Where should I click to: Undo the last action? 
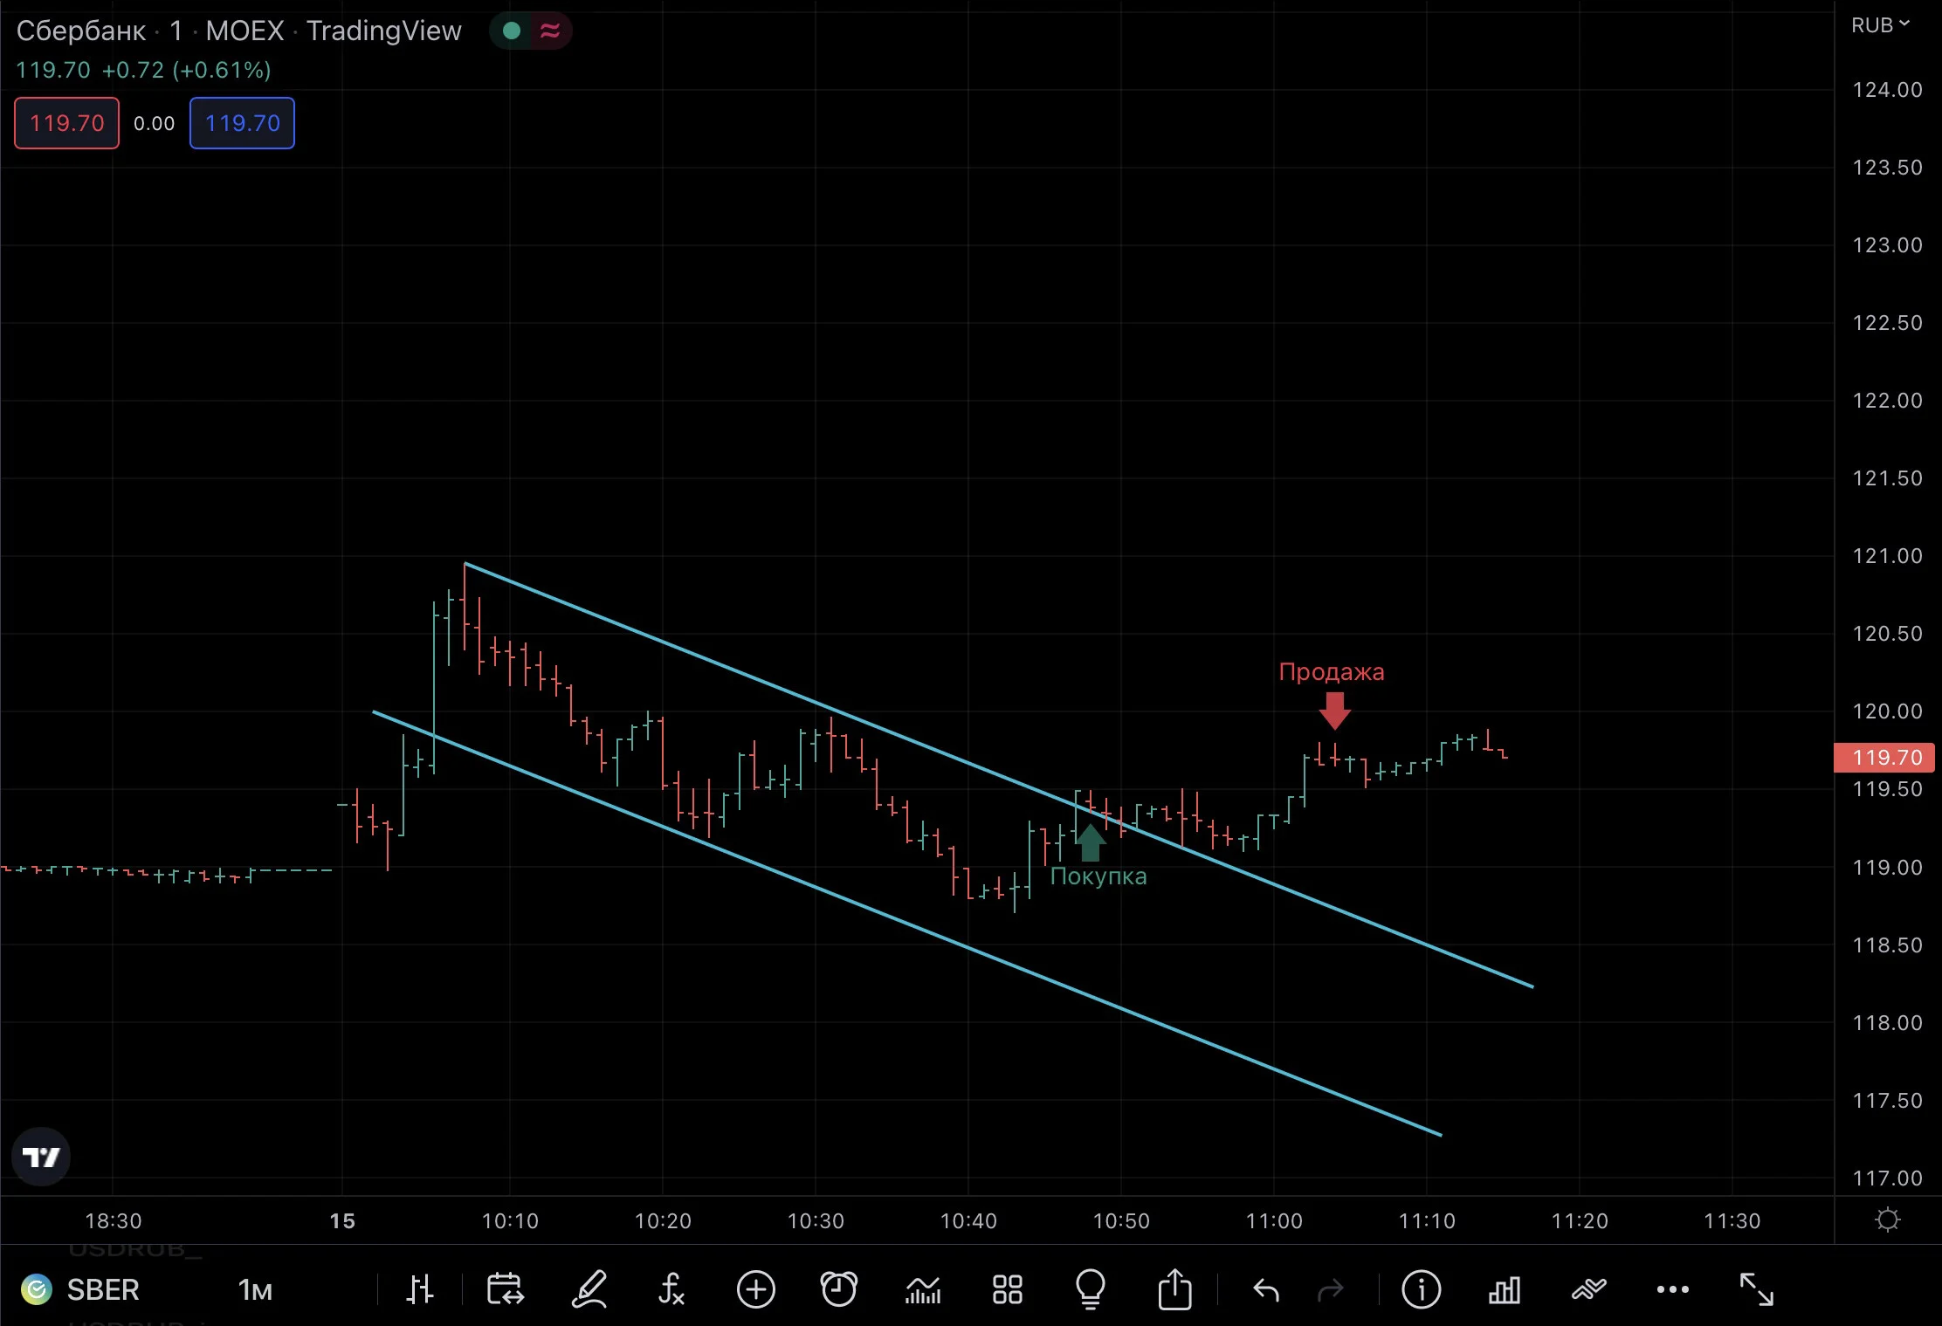[1266, 1289]
